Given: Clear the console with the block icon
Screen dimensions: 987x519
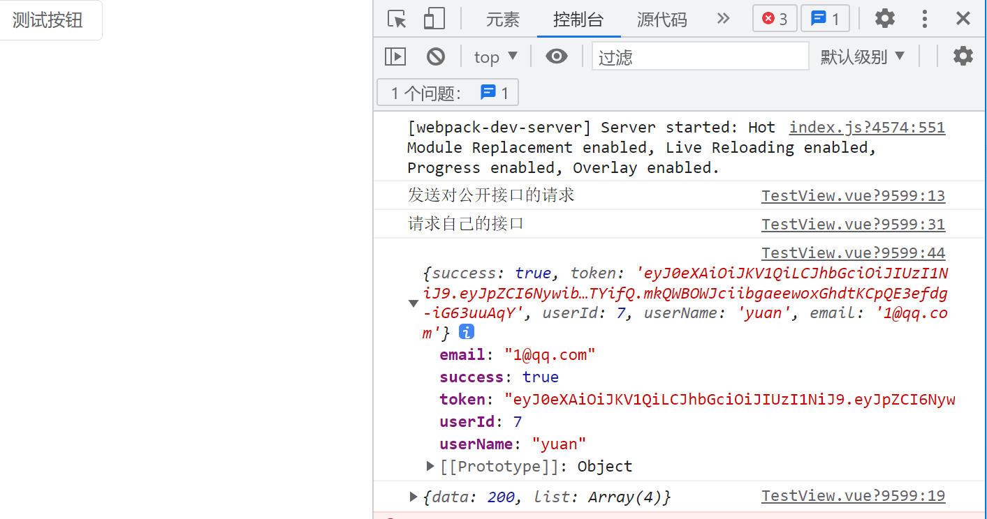Looking at the screenshot, I should [436, 57].
